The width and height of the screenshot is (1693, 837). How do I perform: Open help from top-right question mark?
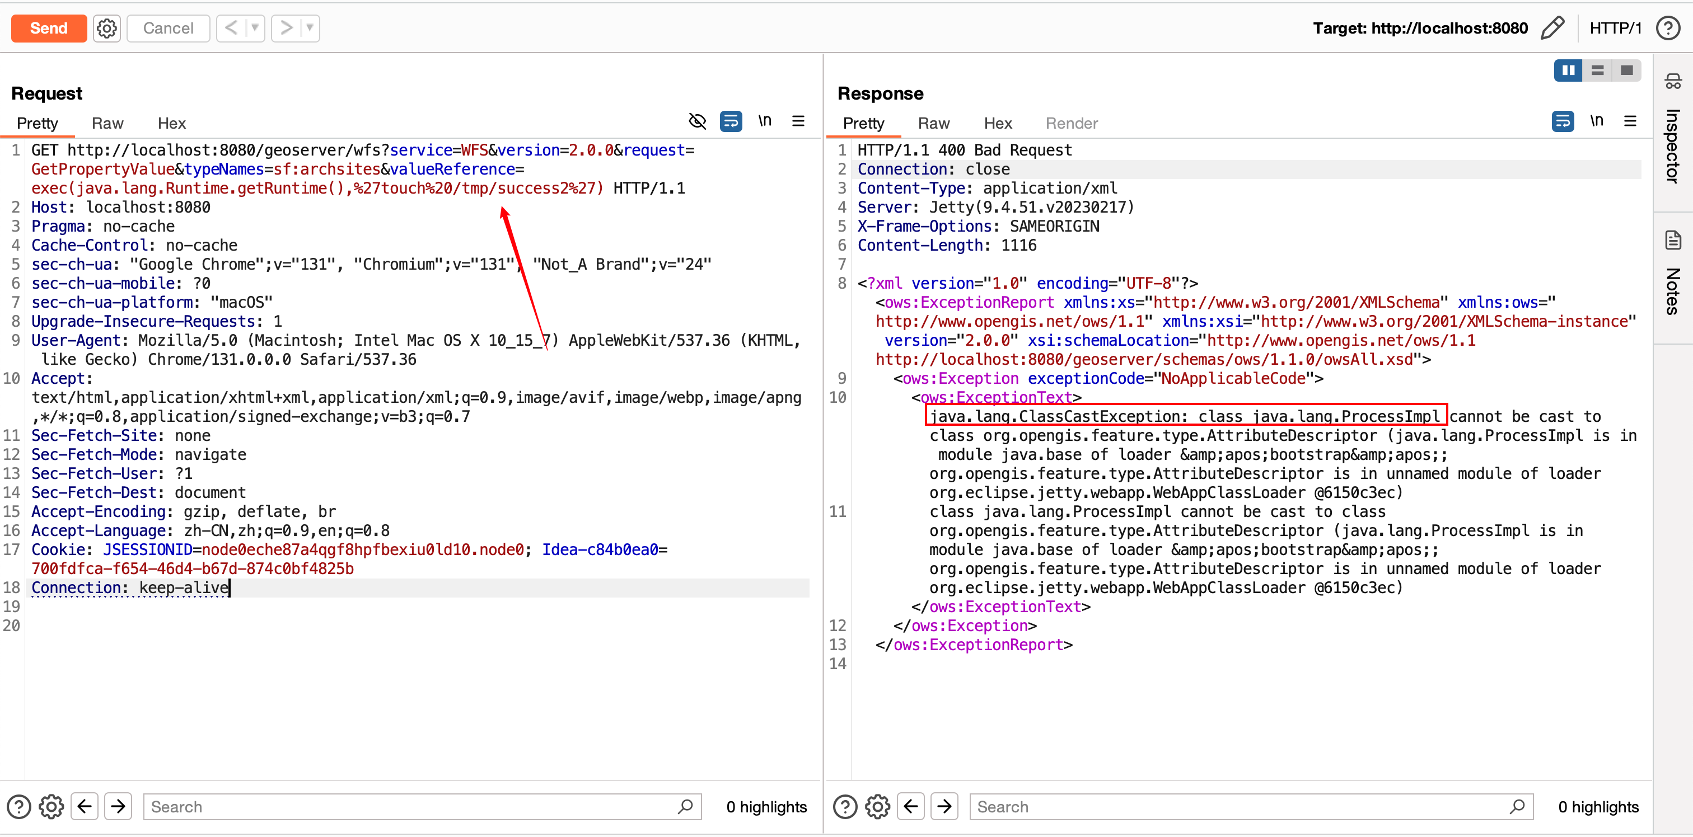(x=1668, y=28)
